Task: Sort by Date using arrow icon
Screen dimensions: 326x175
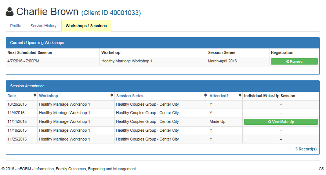Action: [x=35, y=96]
